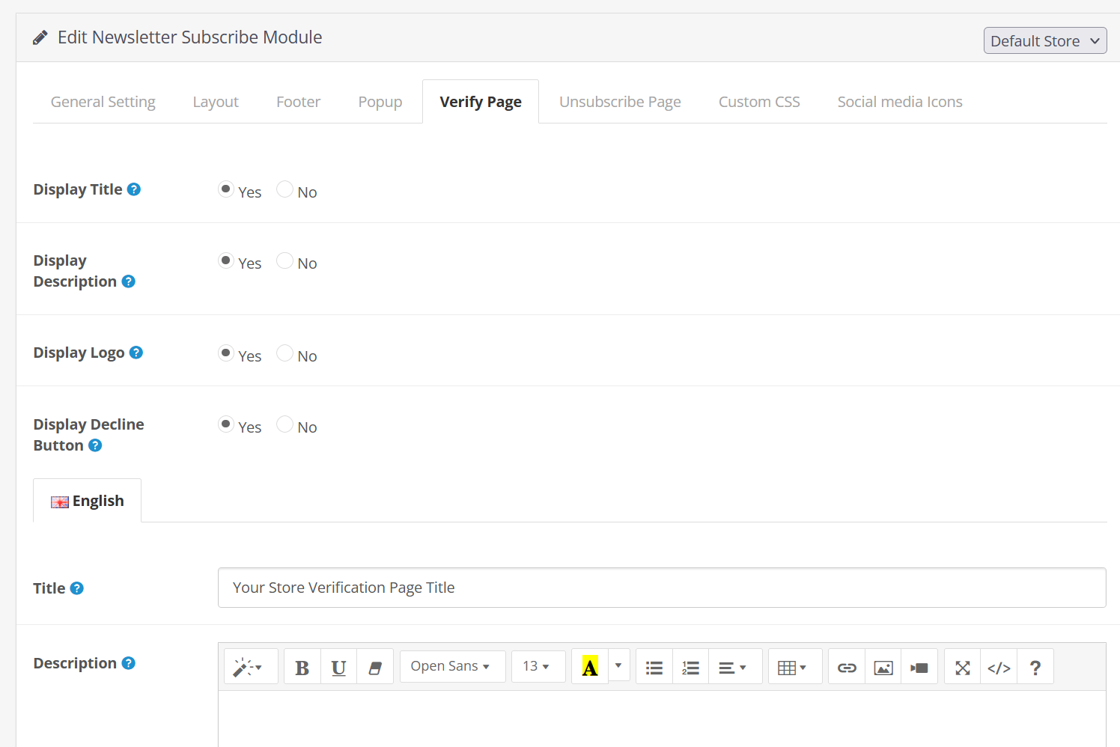Toggle bold formatting in the editor
This screenshot has height=747, width=1120.
[x=302, y=667]
